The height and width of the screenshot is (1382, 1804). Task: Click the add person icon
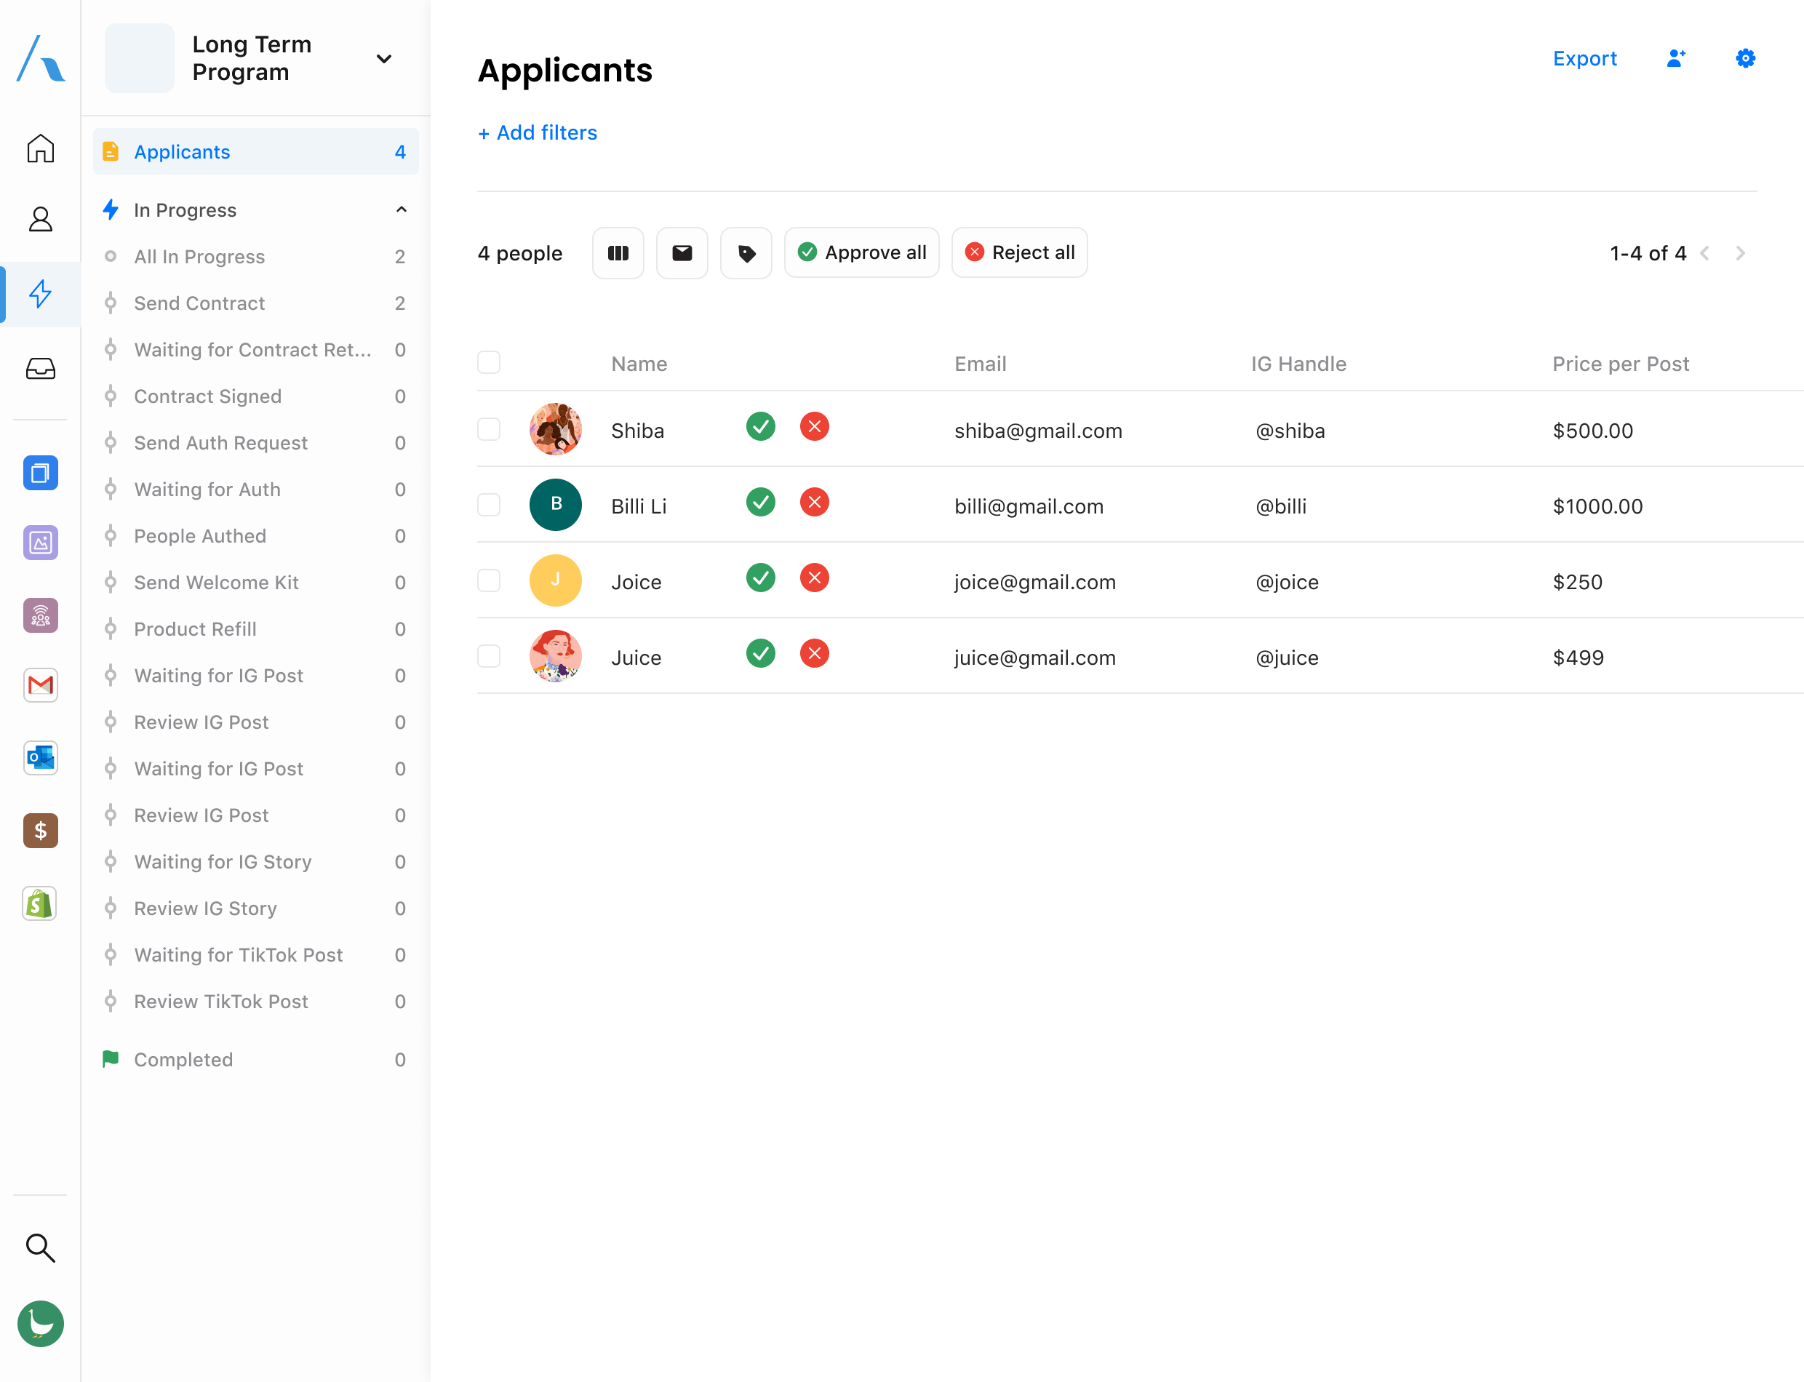pos(1676,58)
